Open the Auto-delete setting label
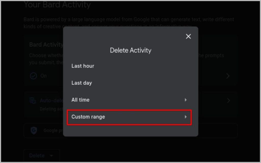 click(51, 101)
